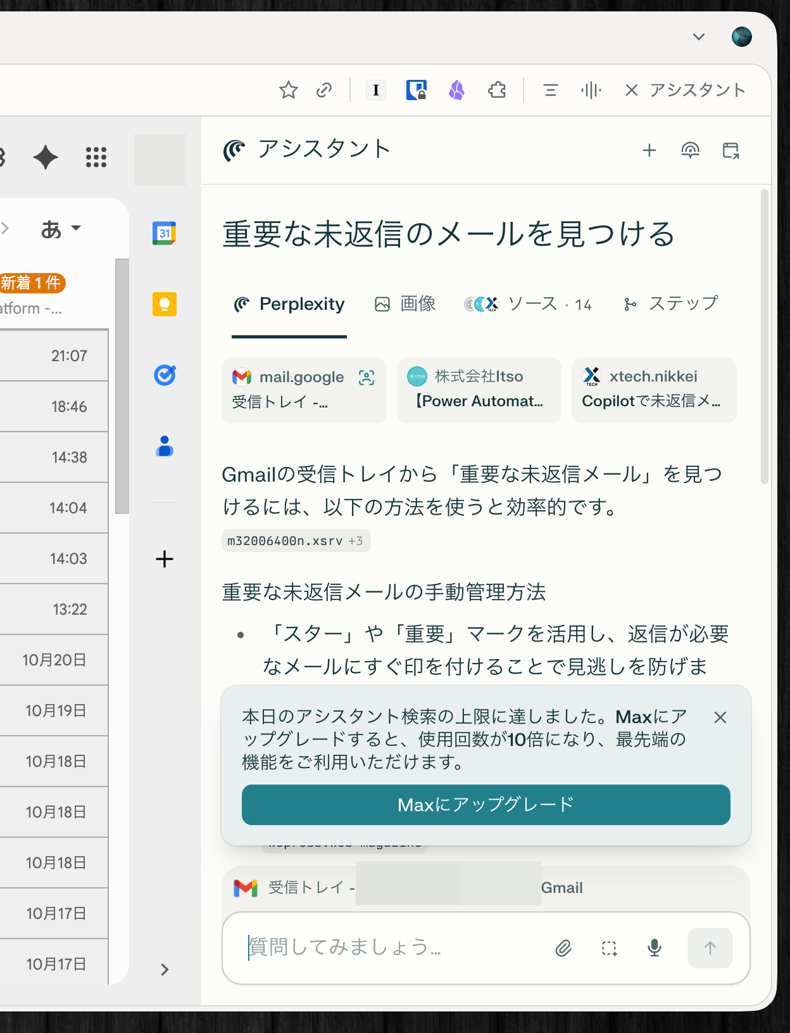Attach a file with the paperclip icon
Image resolution: width=790 pixels, height=1033 pixels.
[x=563, y=948]
